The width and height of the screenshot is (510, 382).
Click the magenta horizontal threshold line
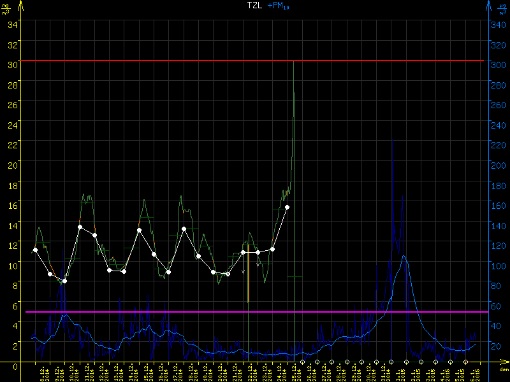[255, 312]
